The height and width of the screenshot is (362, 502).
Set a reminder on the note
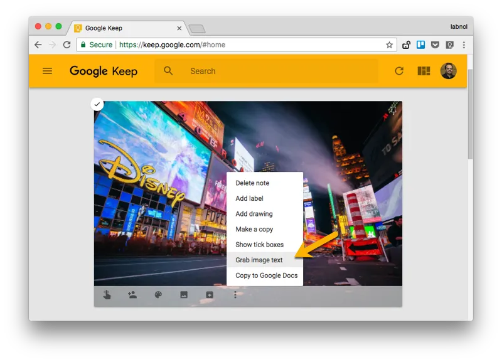click(x=105, y=294)
